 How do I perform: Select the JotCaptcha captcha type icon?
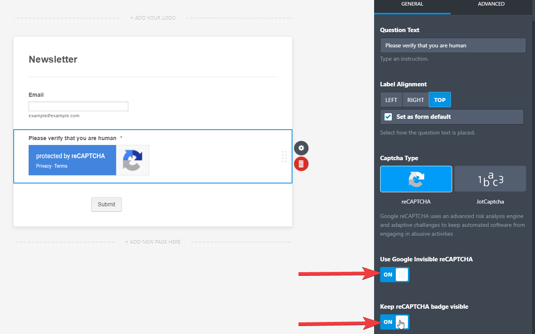point(490,179)
